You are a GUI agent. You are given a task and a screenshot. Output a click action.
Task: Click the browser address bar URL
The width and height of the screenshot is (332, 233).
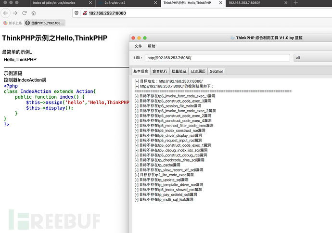pos(107,13)
